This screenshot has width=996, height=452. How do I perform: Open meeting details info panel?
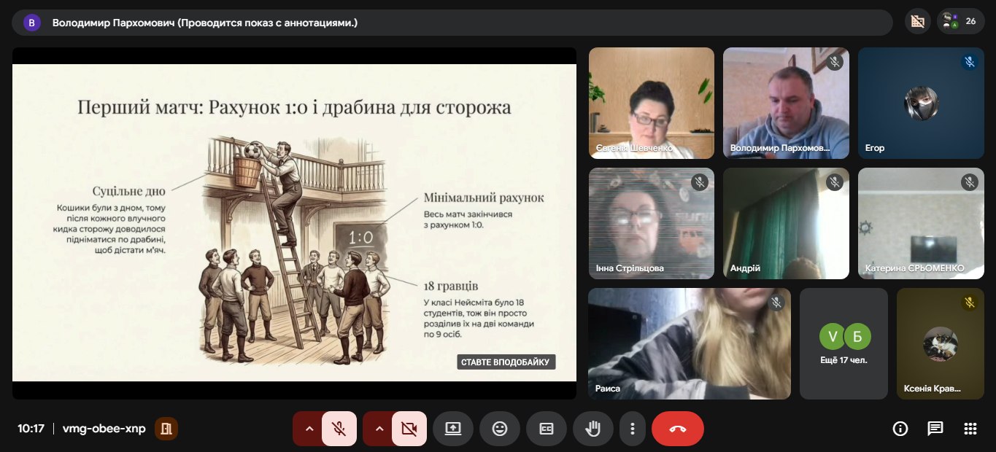(900, 429)
